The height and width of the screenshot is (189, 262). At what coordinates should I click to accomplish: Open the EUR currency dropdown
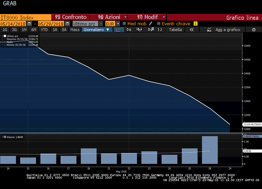point(117,24)
